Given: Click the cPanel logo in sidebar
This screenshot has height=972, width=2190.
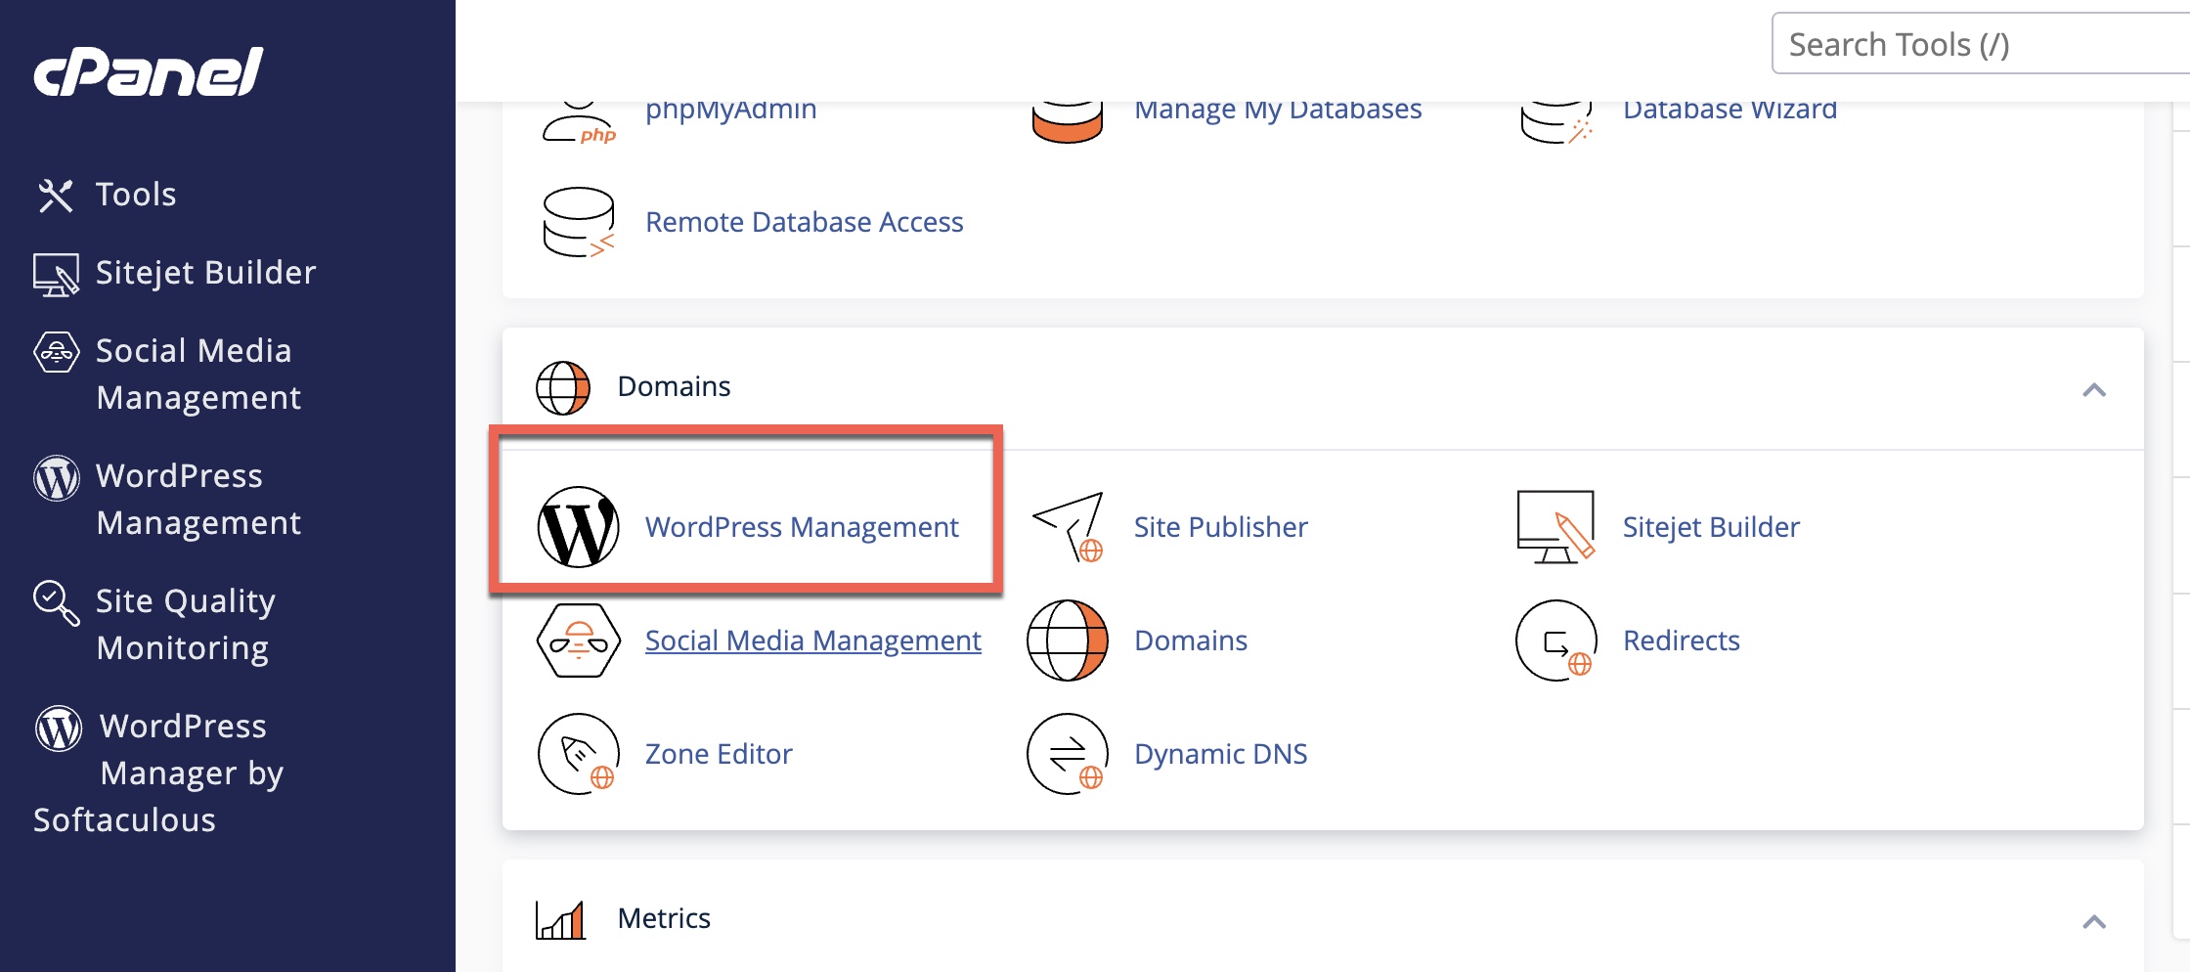Looking at the screenshot, I should pos(149,71).
